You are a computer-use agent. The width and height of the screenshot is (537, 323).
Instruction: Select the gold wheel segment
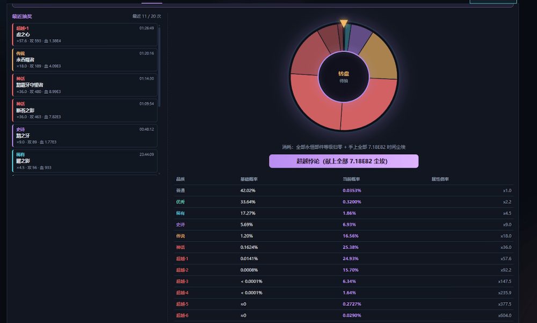pyautogui.click(x=380, y=57)
